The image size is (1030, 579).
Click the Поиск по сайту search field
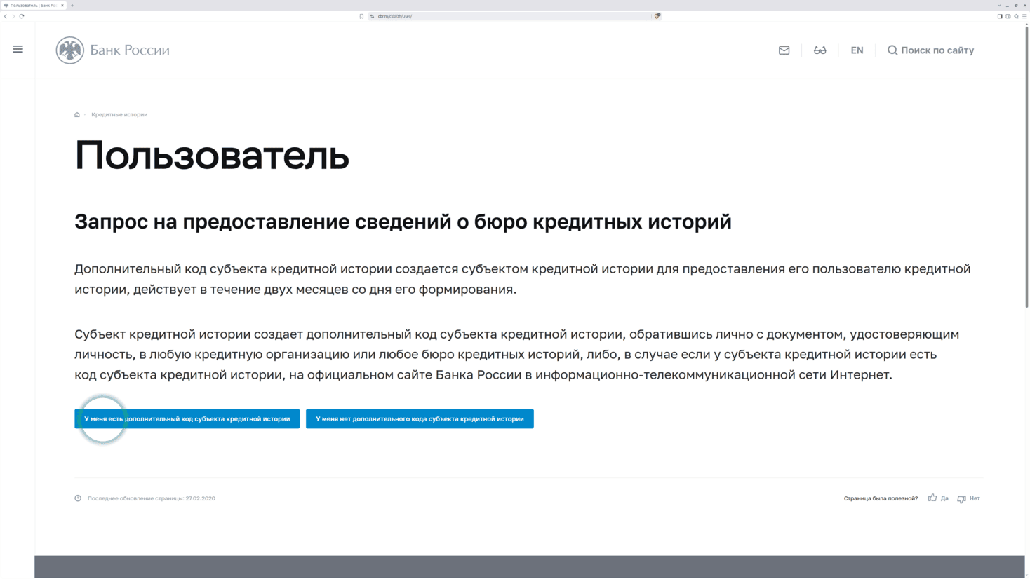(930, 50)
